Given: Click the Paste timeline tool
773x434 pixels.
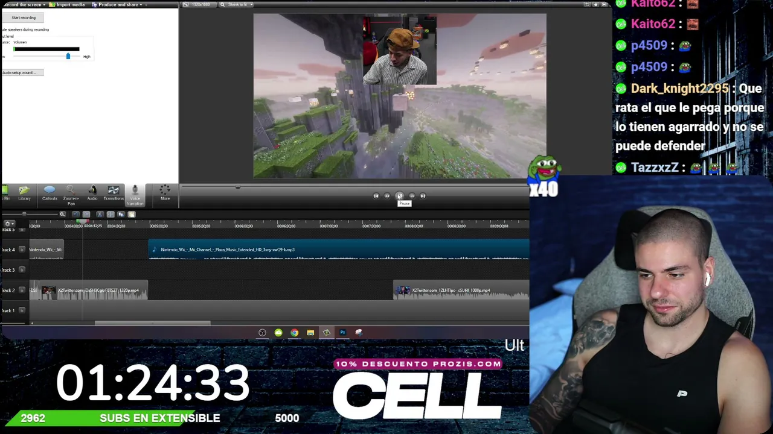Looking at the screenshot, I should (x=132, y=215).
